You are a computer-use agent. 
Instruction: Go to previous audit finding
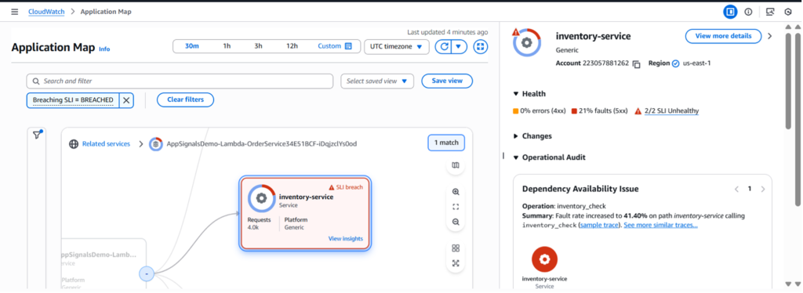[736, 190]
